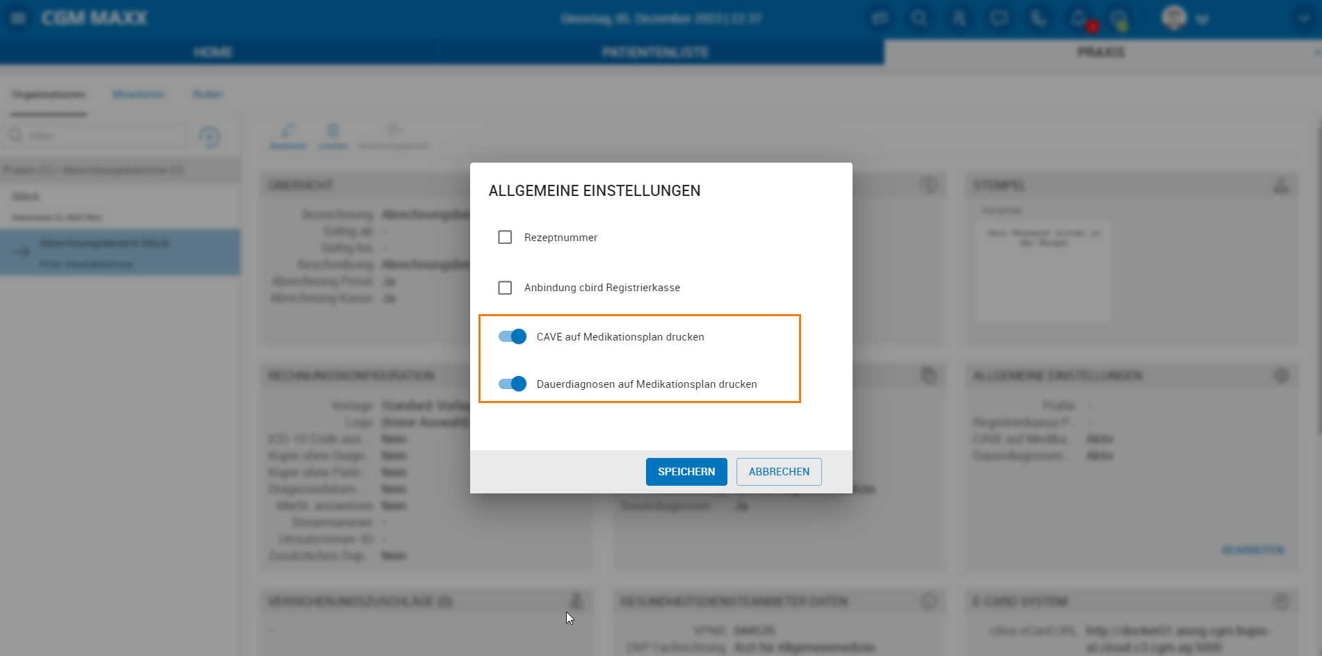Image resolution: width=1322 pixels, height=656 pixels.
Task: Open the patient person icon in top bar
Action: coord(959,18)
